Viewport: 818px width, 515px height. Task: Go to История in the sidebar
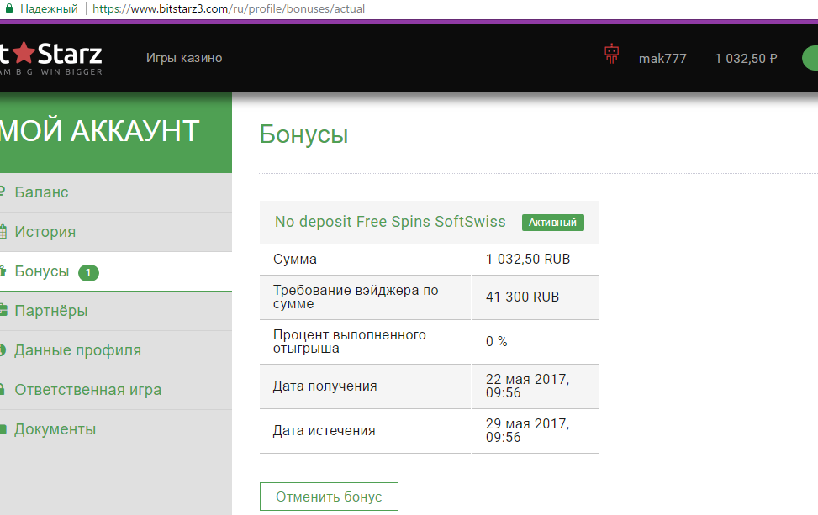pyautogui.click(x=45, y=232)
